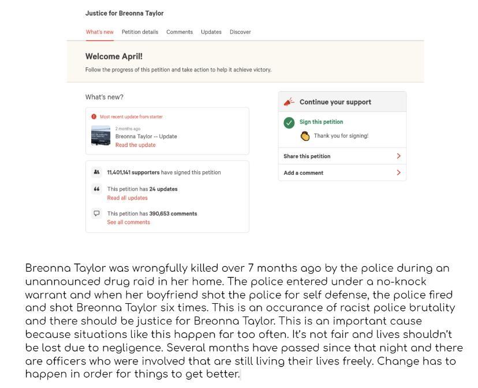Switch to the Petition details tab
This screenshot has height=388, width=478.
point(140,32)
